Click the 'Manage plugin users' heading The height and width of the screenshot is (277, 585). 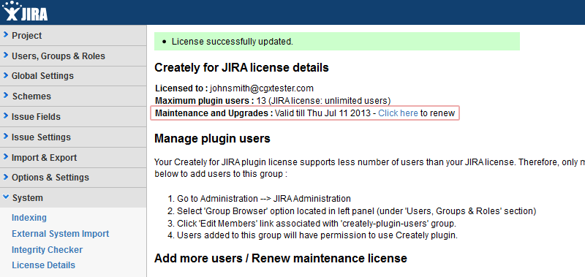coord(212,139)
